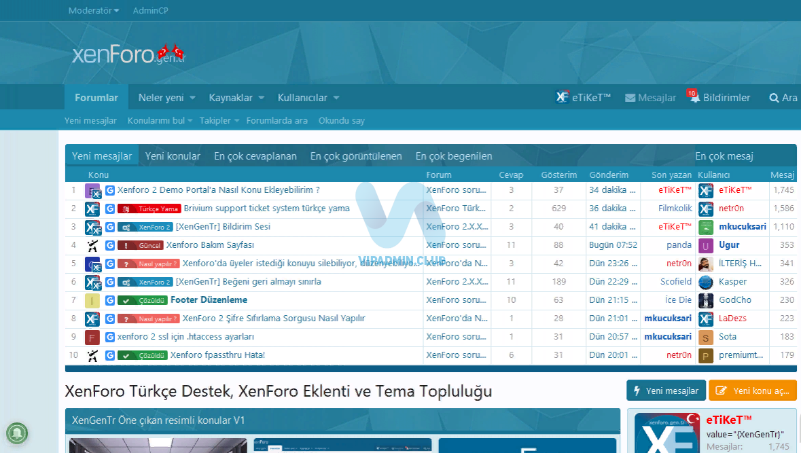The image size is (801, 453).
Task: Click the avatar next to user netr0n in Kullanıcı column
Action: [x=705, y=209]
